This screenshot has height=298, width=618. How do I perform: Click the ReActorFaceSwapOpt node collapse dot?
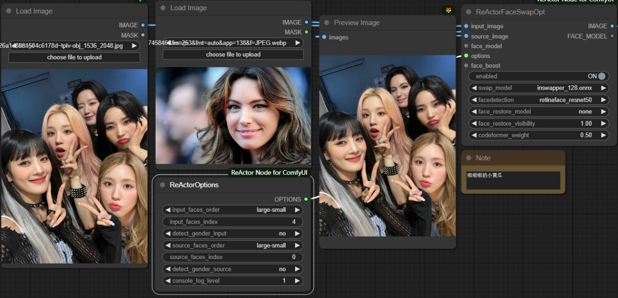pyautogui.click(x=469, y=12)
